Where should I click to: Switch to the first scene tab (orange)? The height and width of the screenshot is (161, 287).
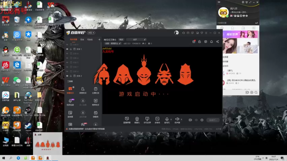74,39
